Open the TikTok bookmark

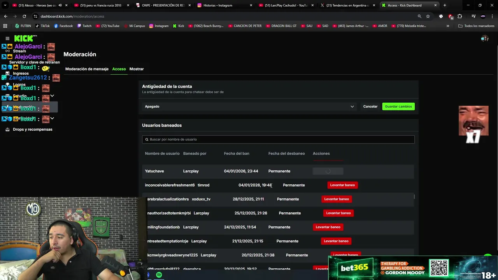42,26
